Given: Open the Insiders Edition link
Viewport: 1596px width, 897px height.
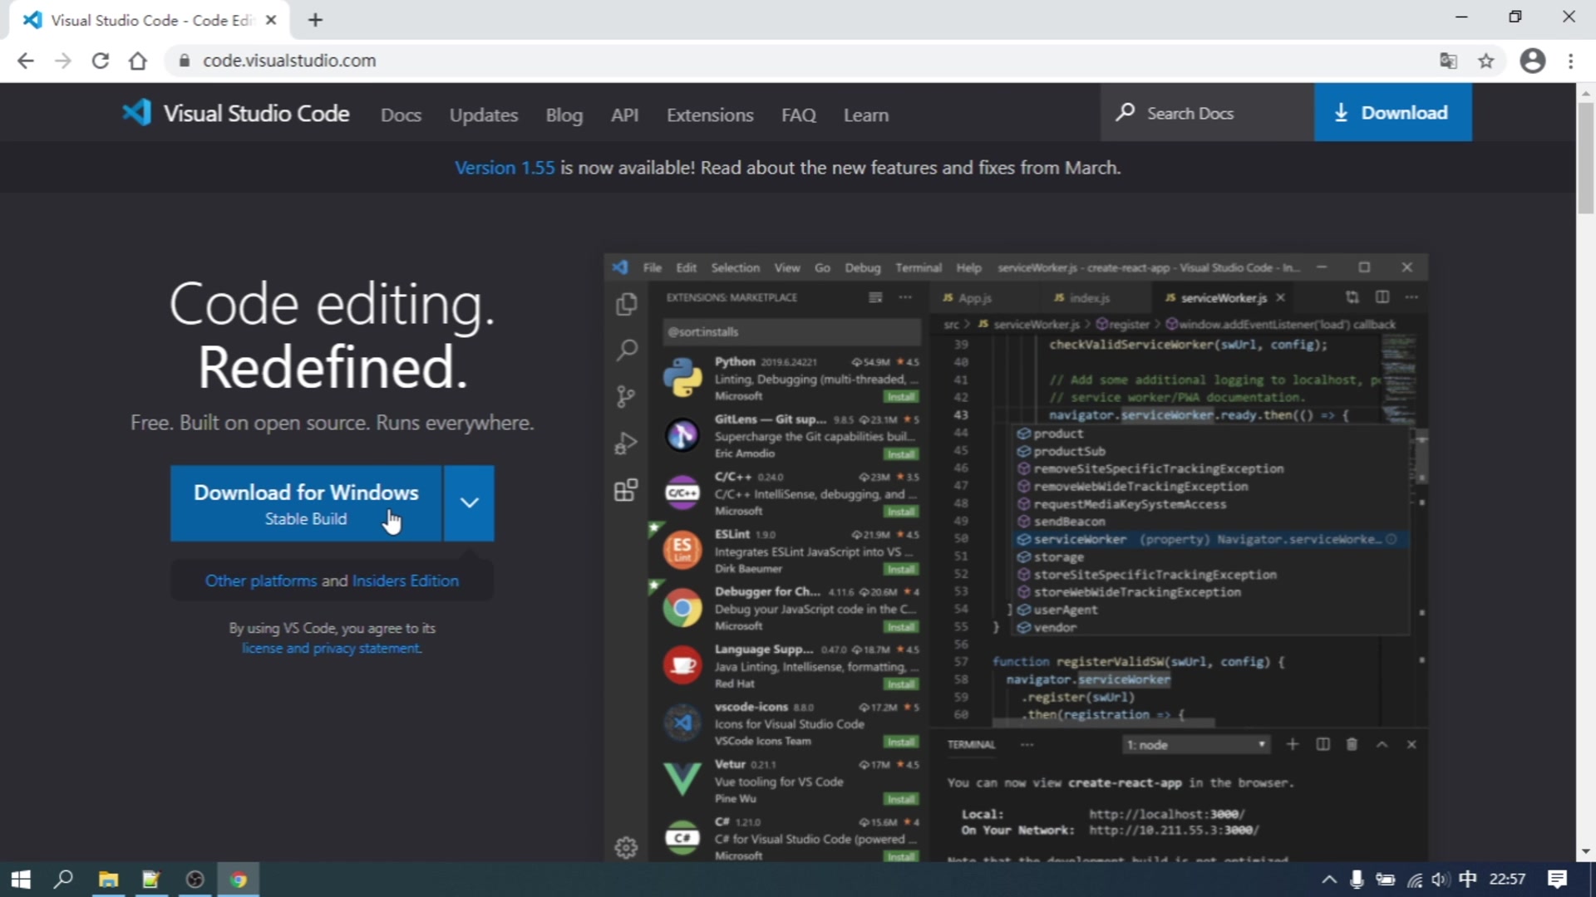Looking at the screenshot, I should click(x=406, y=581).
